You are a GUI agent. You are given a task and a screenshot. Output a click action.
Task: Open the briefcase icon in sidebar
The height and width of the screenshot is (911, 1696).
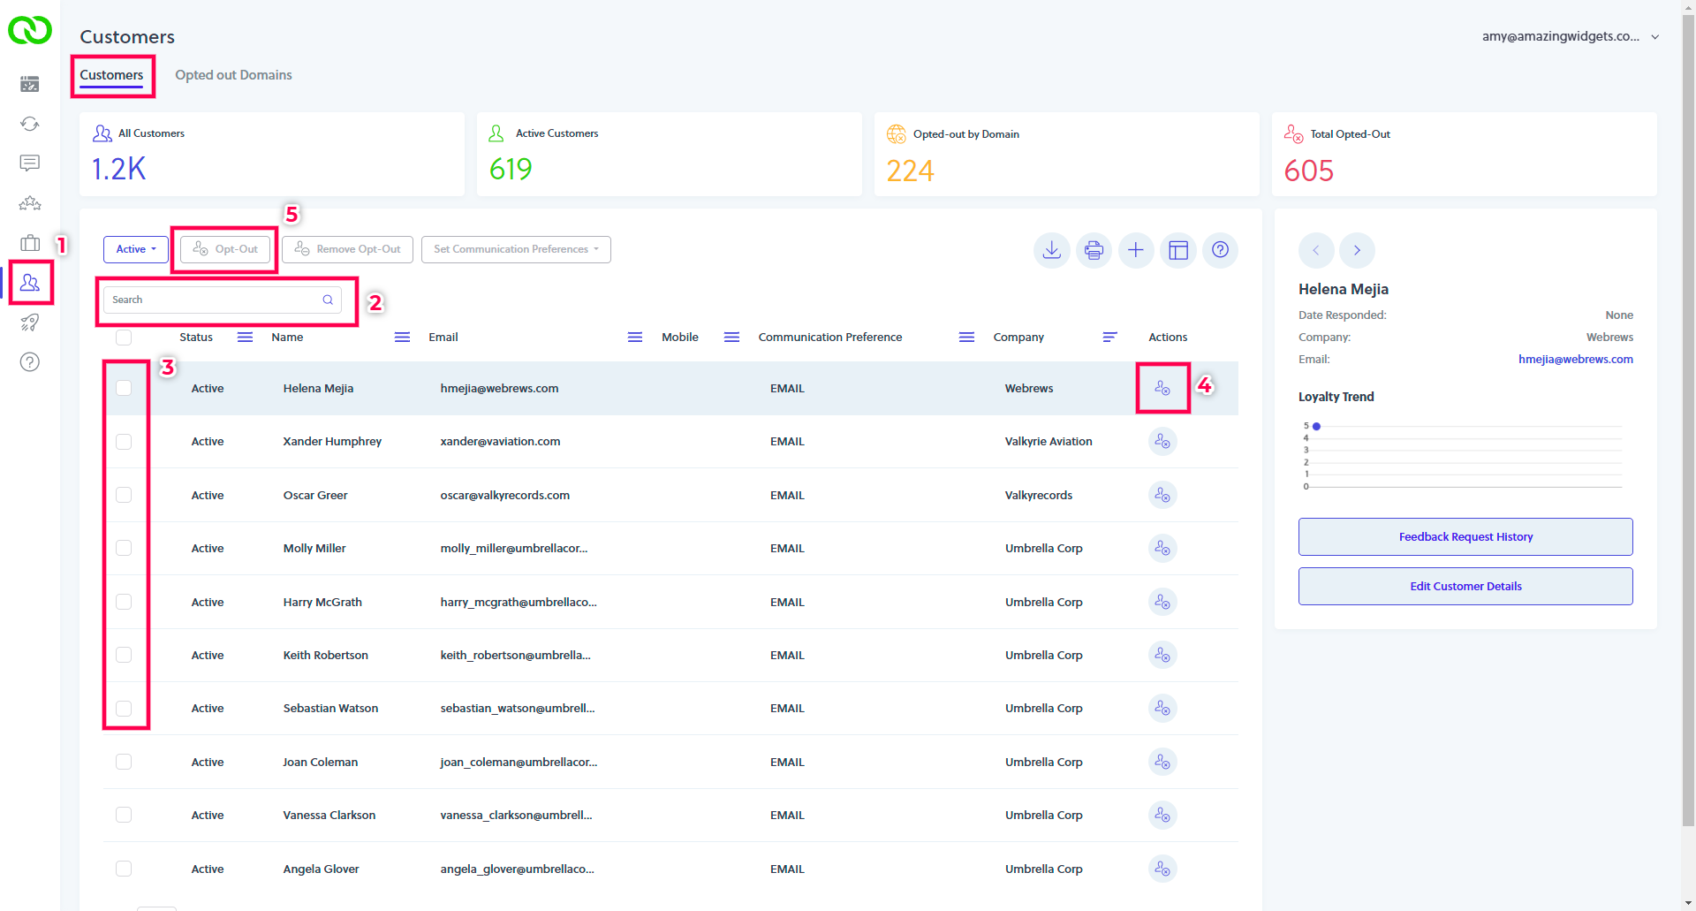pyautogui.click(x=30, y=243)
